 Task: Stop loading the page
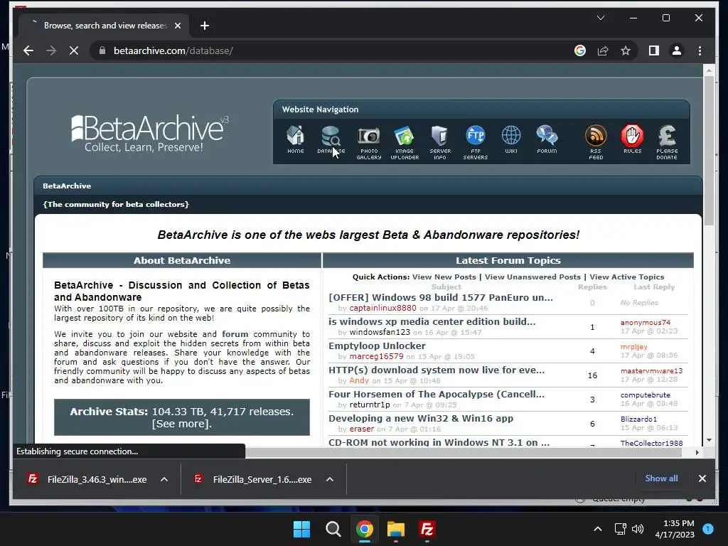pyautogui.click(x=74, y=50)
